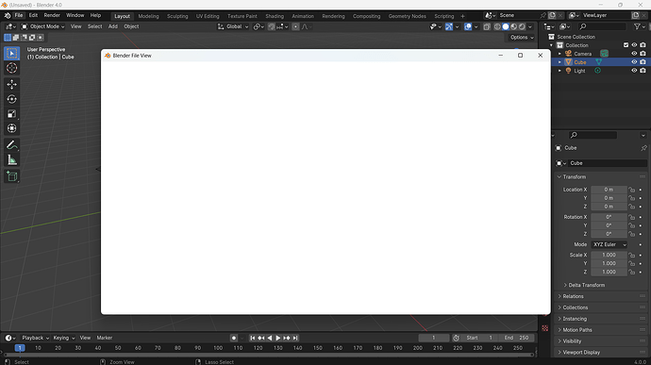Jump to last frame in timeline
This screenshot has width=651, height=365.
[295, 338]
